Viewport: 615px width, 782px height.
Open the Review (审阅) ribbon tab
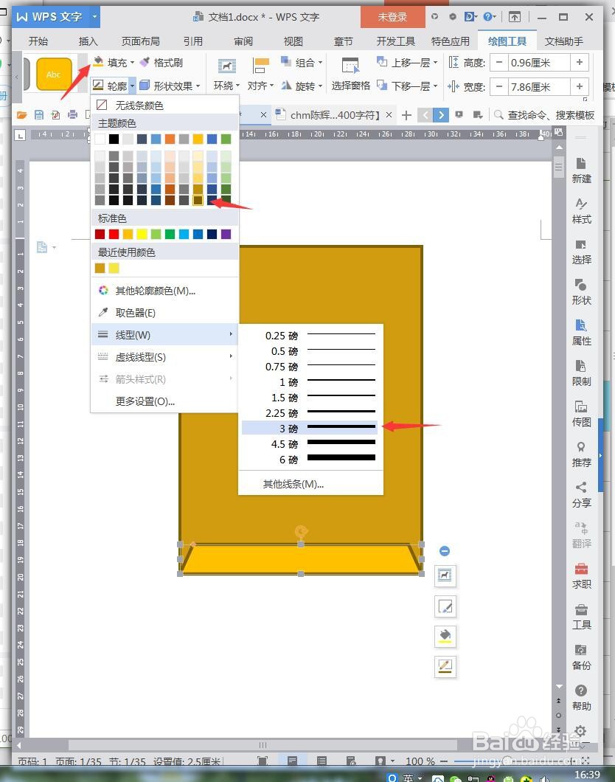tap(243, 41)
